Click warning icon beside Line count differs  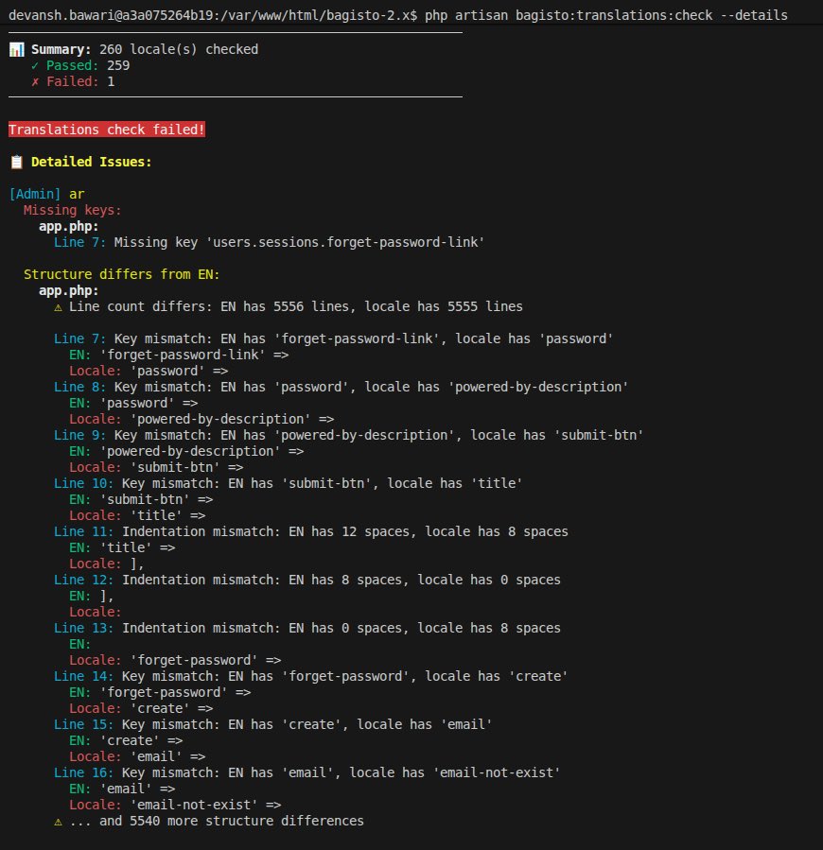click(58, 307)
